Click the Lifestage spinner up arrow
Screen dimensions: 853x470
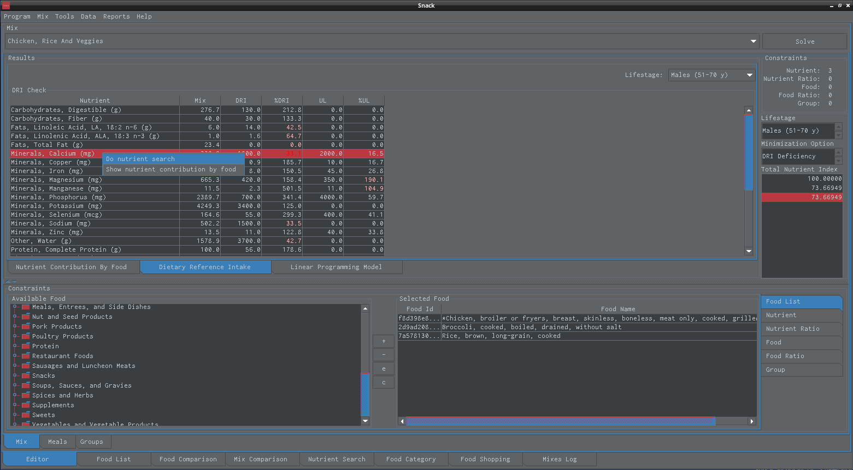pyautogui.click(x=838, y=127)
